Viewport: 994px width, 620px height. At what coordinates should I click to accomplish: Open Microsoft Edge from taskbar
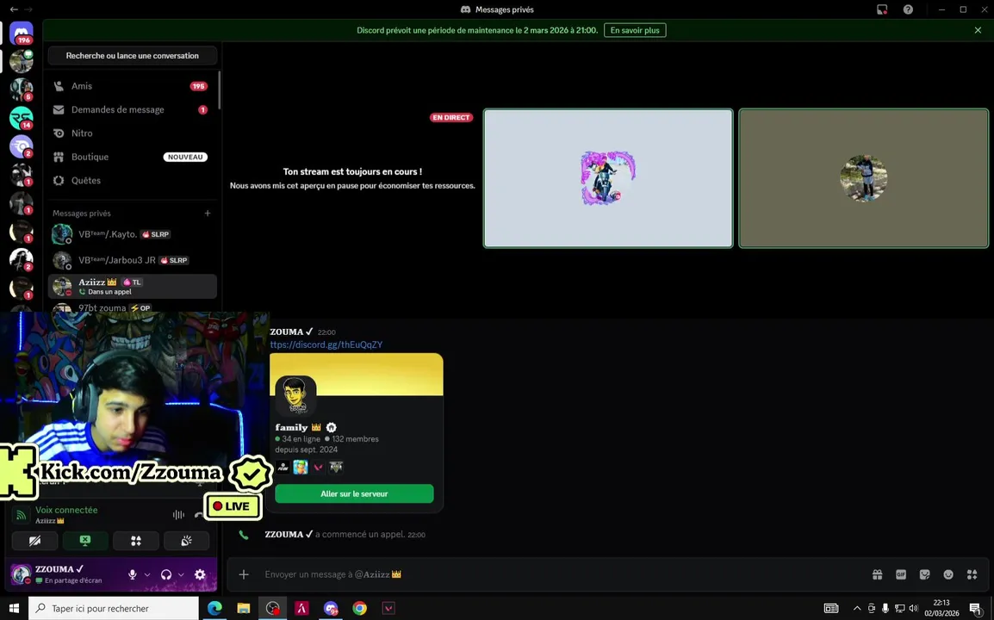pos(214,608)
